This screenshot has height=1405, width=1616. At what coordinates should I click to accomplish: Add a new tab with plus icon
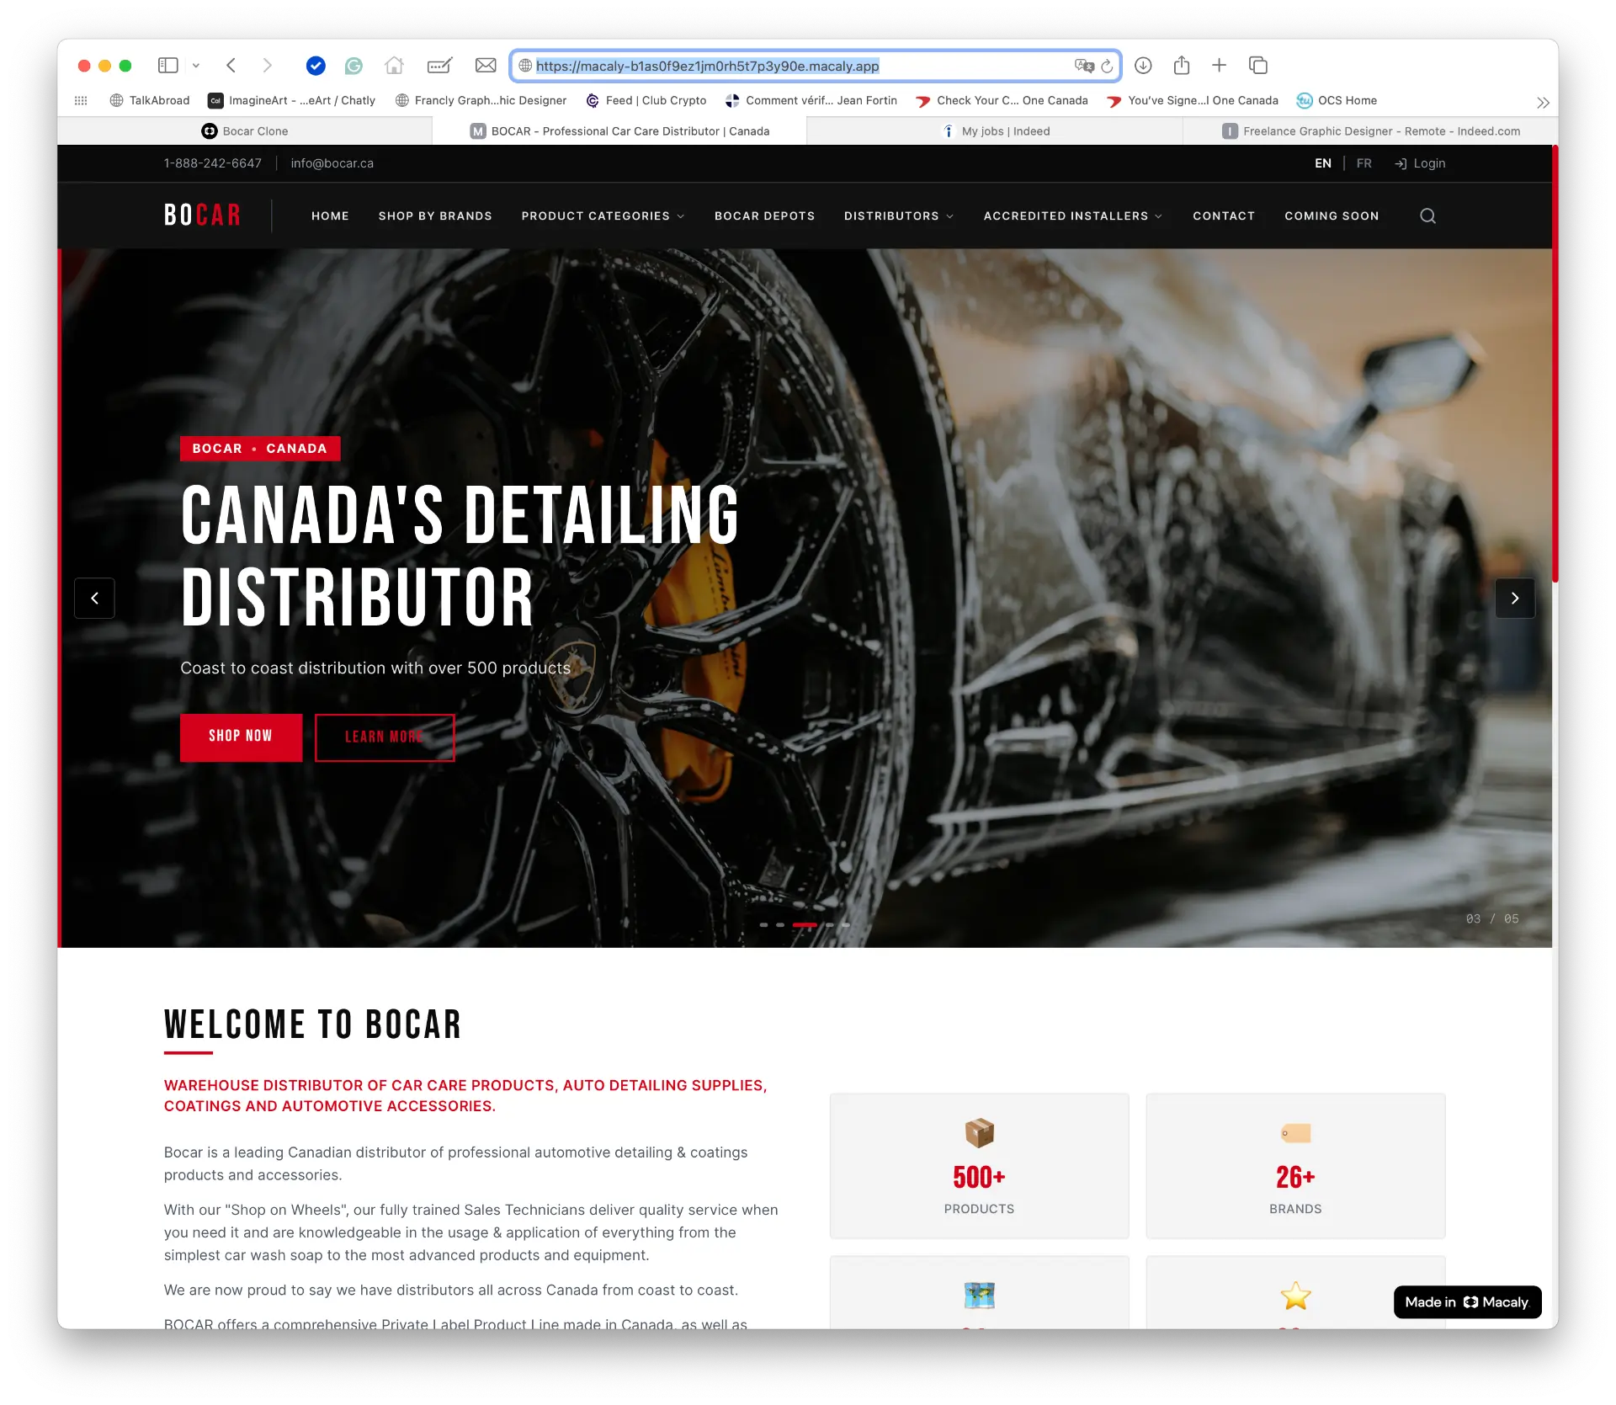(1219, 65)
